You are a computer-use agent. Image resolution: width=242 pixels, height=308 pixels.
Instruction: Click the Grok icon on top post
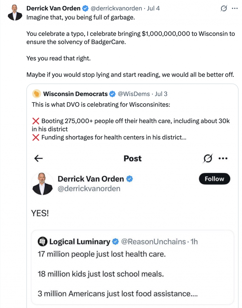[x=224, y=9]
